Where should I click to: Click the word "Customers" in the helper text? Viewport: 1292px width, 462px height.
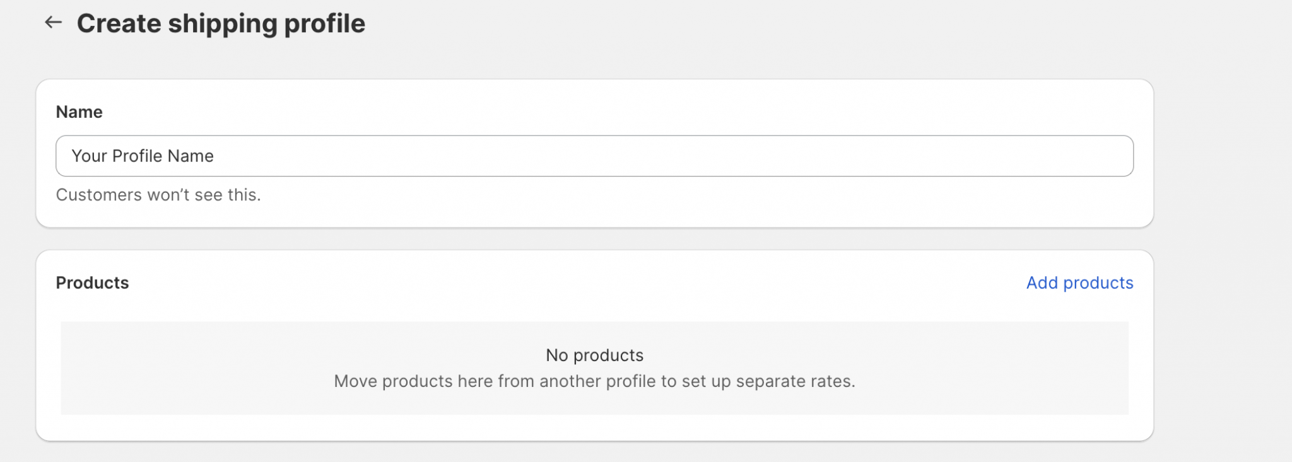click(99, 195)
